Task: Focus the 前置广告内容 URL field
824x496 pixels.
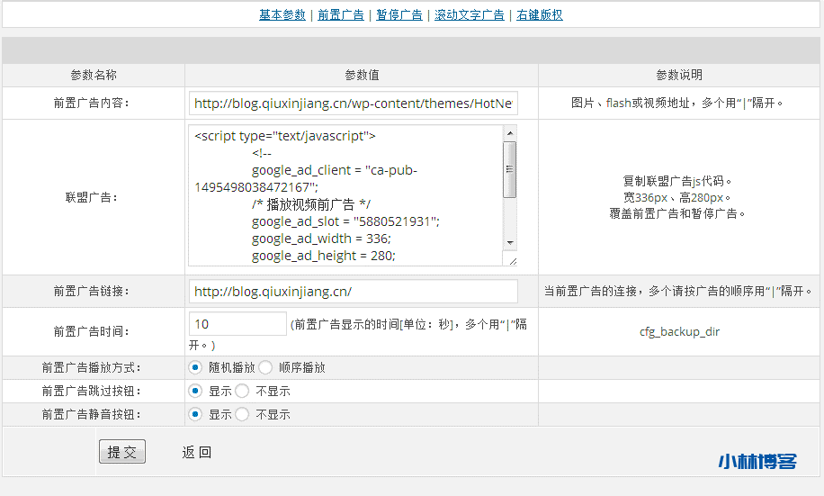Action: (x=354, y=104)
